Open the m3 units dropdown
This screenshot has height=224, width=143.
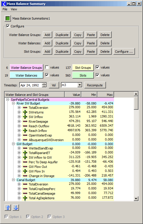(80, 85)
